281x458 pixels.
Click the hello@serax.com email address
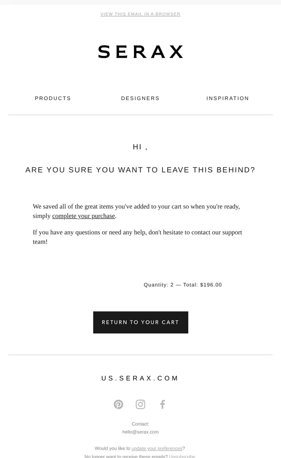point(140,432)
